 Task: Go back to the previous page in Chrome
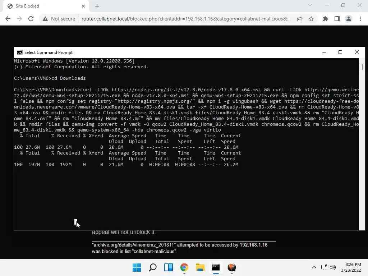tap(8, 19)
